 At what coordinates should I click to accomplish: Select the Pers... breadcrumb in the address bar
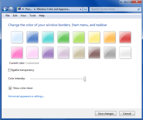[29, 9]
